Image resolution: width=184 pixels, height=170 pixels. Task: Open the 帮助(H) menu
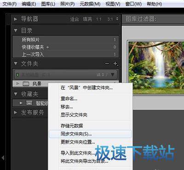pyautogui.click(x=154, y=4)
